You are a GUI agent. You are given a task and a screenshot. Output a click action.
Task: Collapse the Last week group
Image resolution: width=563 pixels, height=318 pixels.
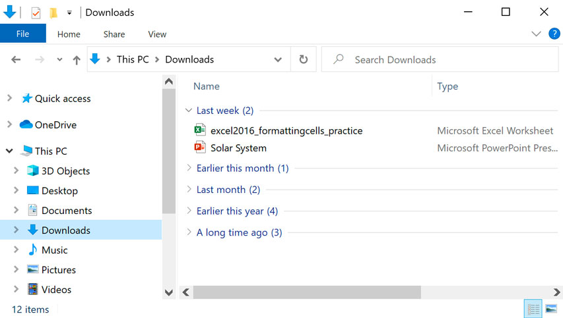pos(189,111)
